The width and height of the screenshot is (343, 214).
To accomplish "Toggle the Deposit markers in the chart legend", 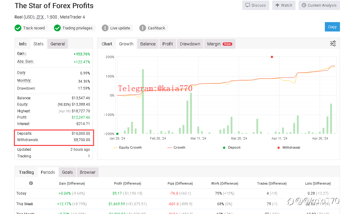I will [x=232, y=147].
